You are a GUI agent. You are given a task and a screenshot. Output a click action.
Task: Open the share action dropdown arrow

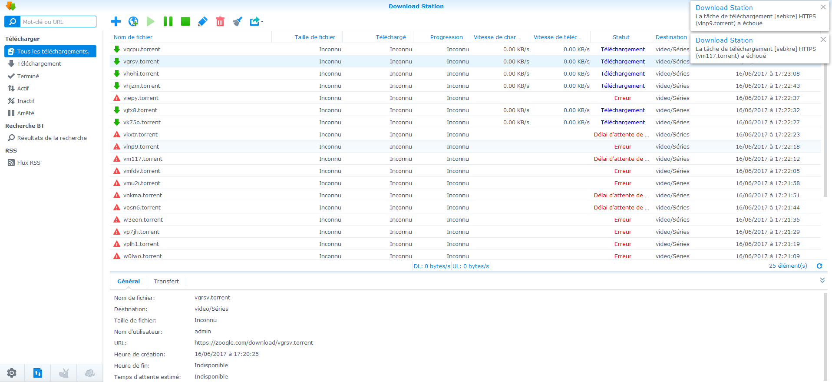(x=262, y=22)
